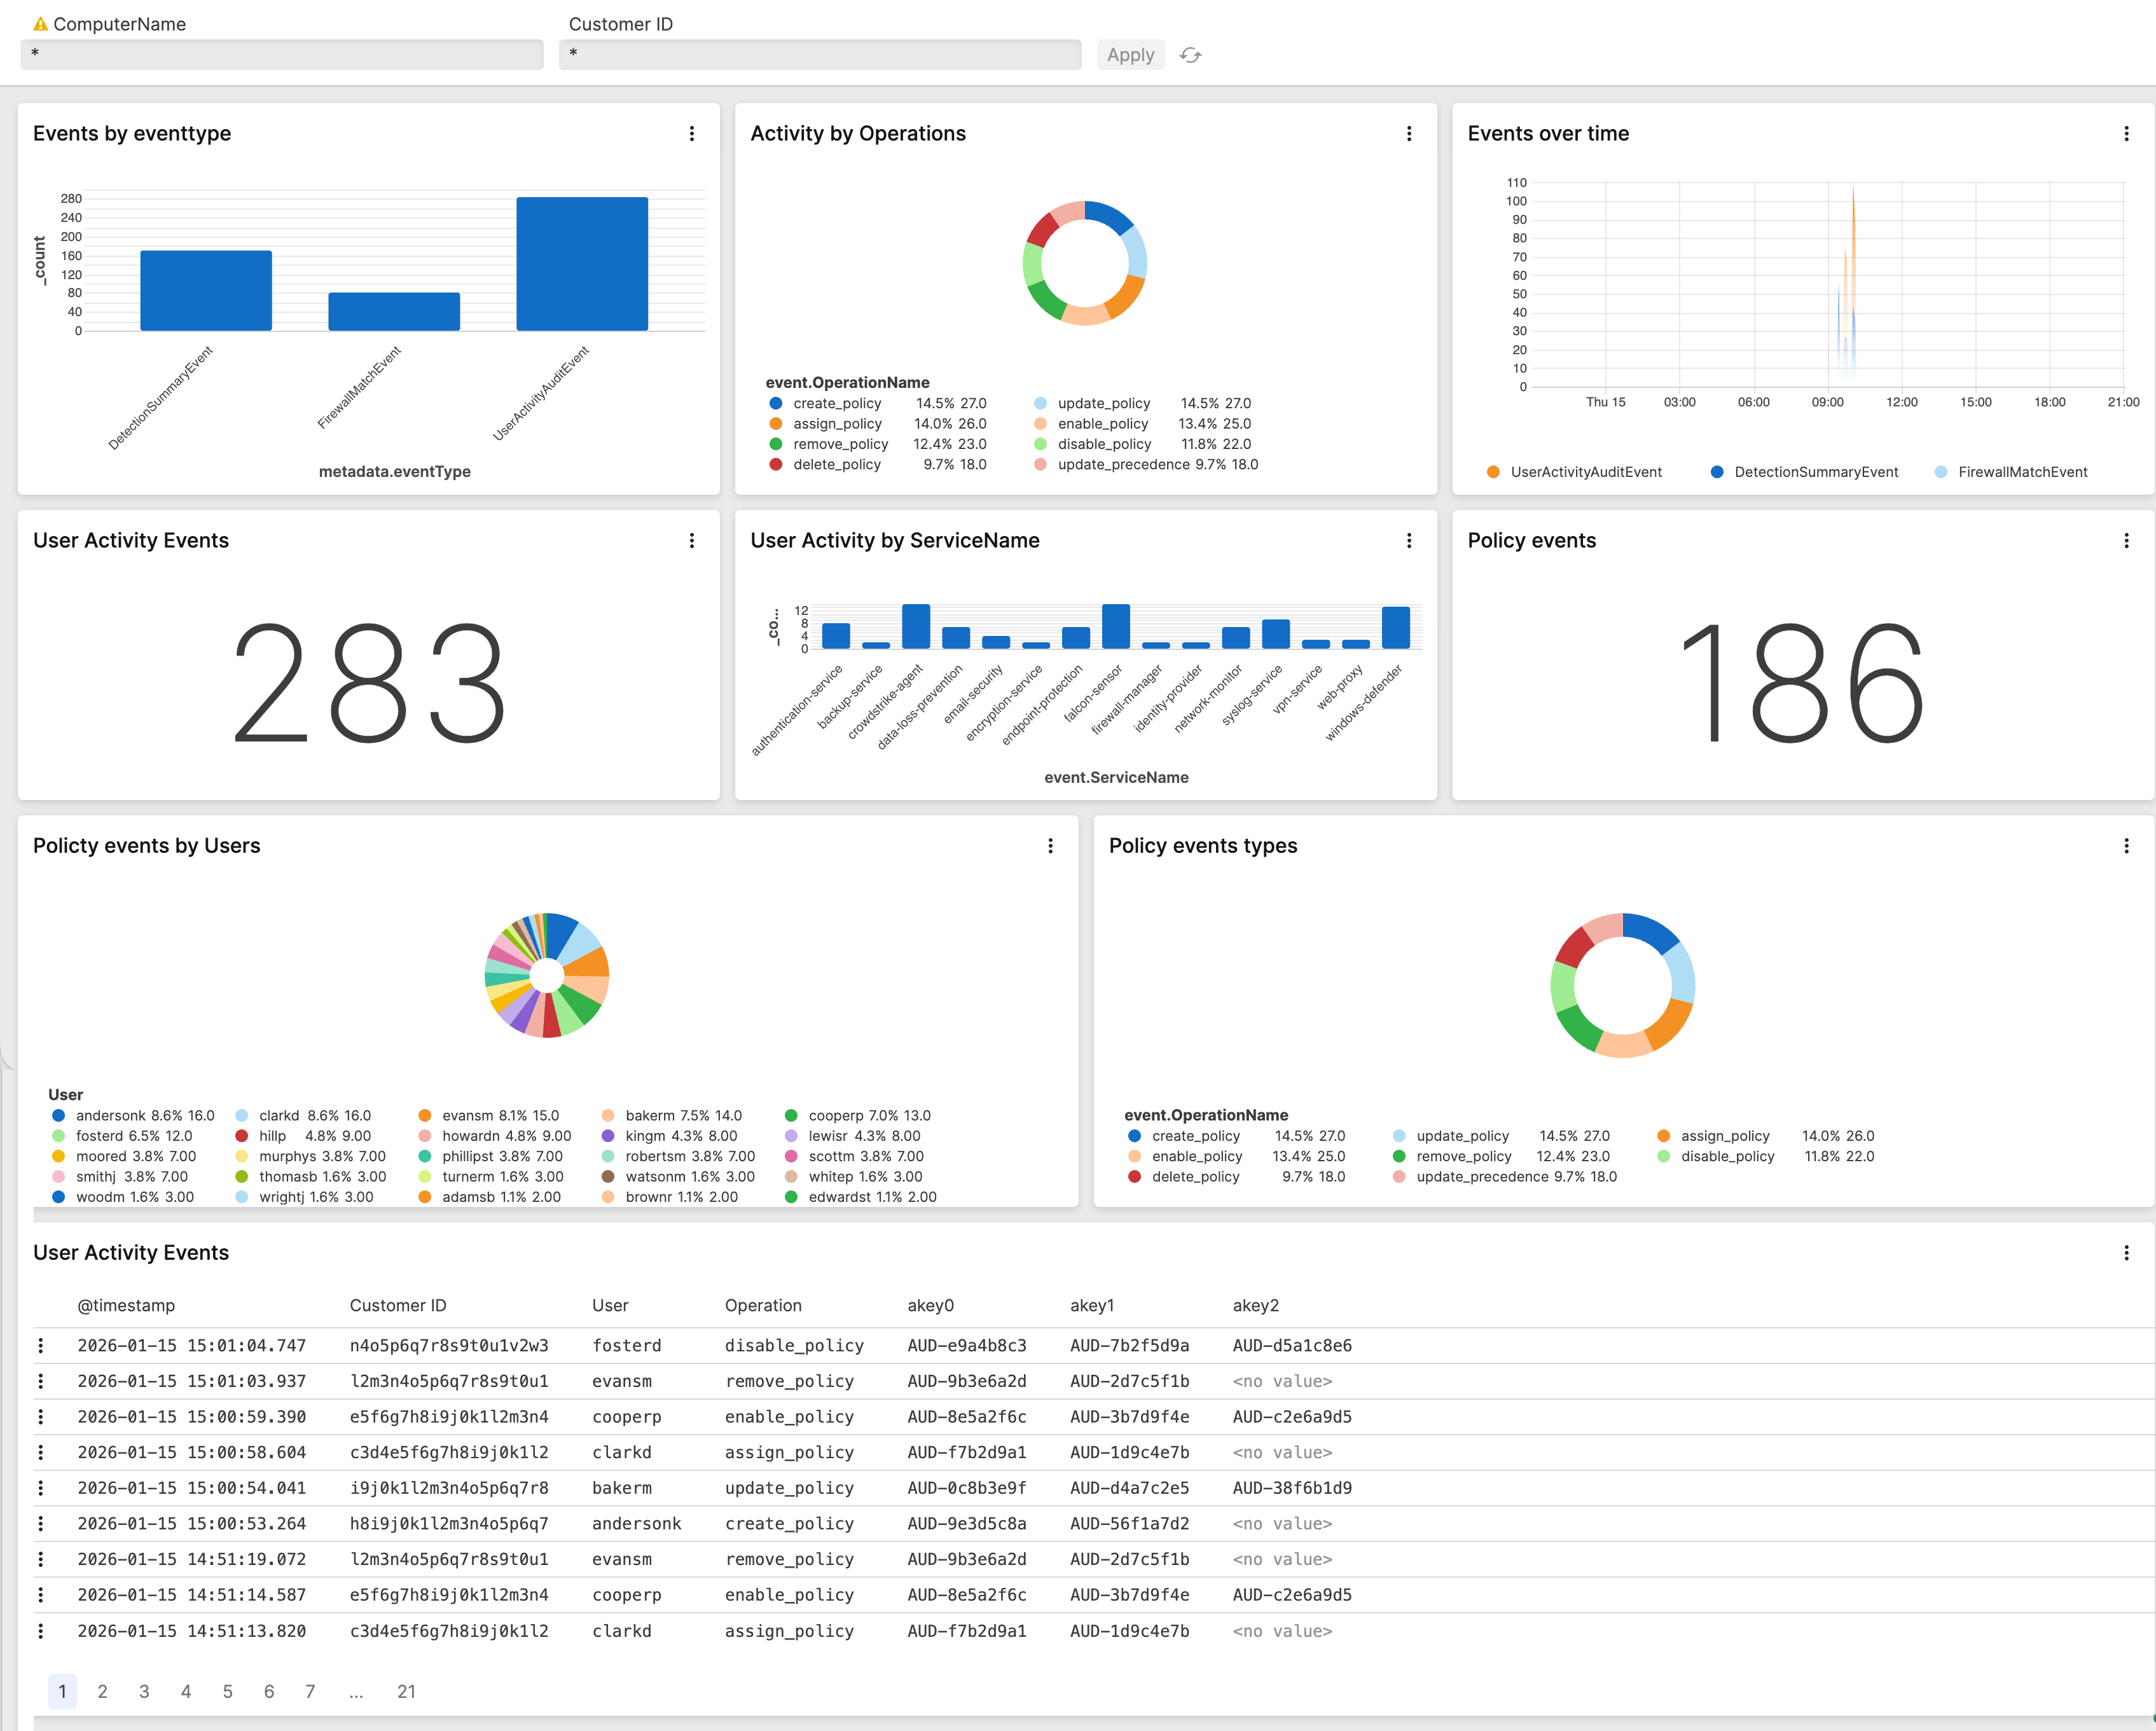Expand row actions for the fosterd table row
The height and width of the screenshot is (1731, 2156).
coord(41,1345)
